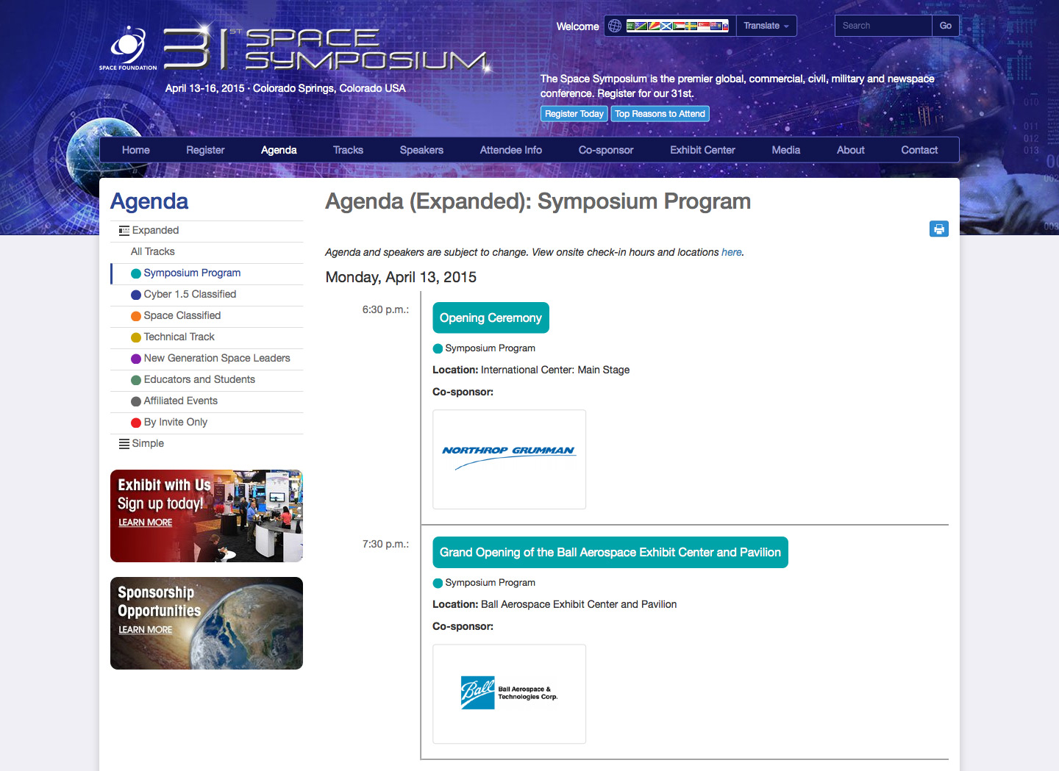Print the agenda with the printer icon
This screenshot has height=771, width=1059.
pyautogui.click(x=939, y=229)
